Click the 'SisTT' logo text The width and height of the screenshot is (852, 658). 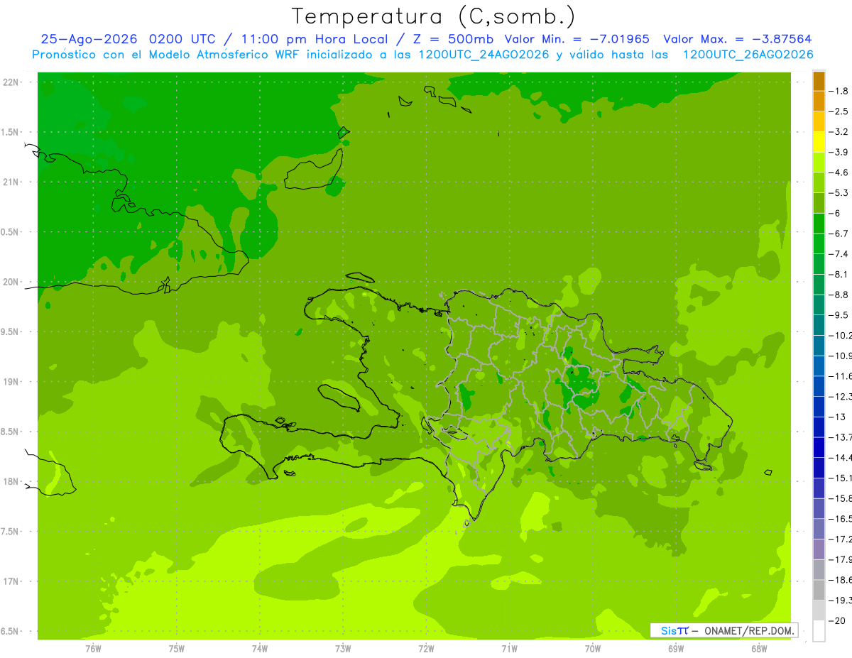click(674, 630)
